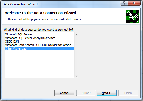Click the Next > button
This screenshot has width=143, height=101.
tap(107, 93)
